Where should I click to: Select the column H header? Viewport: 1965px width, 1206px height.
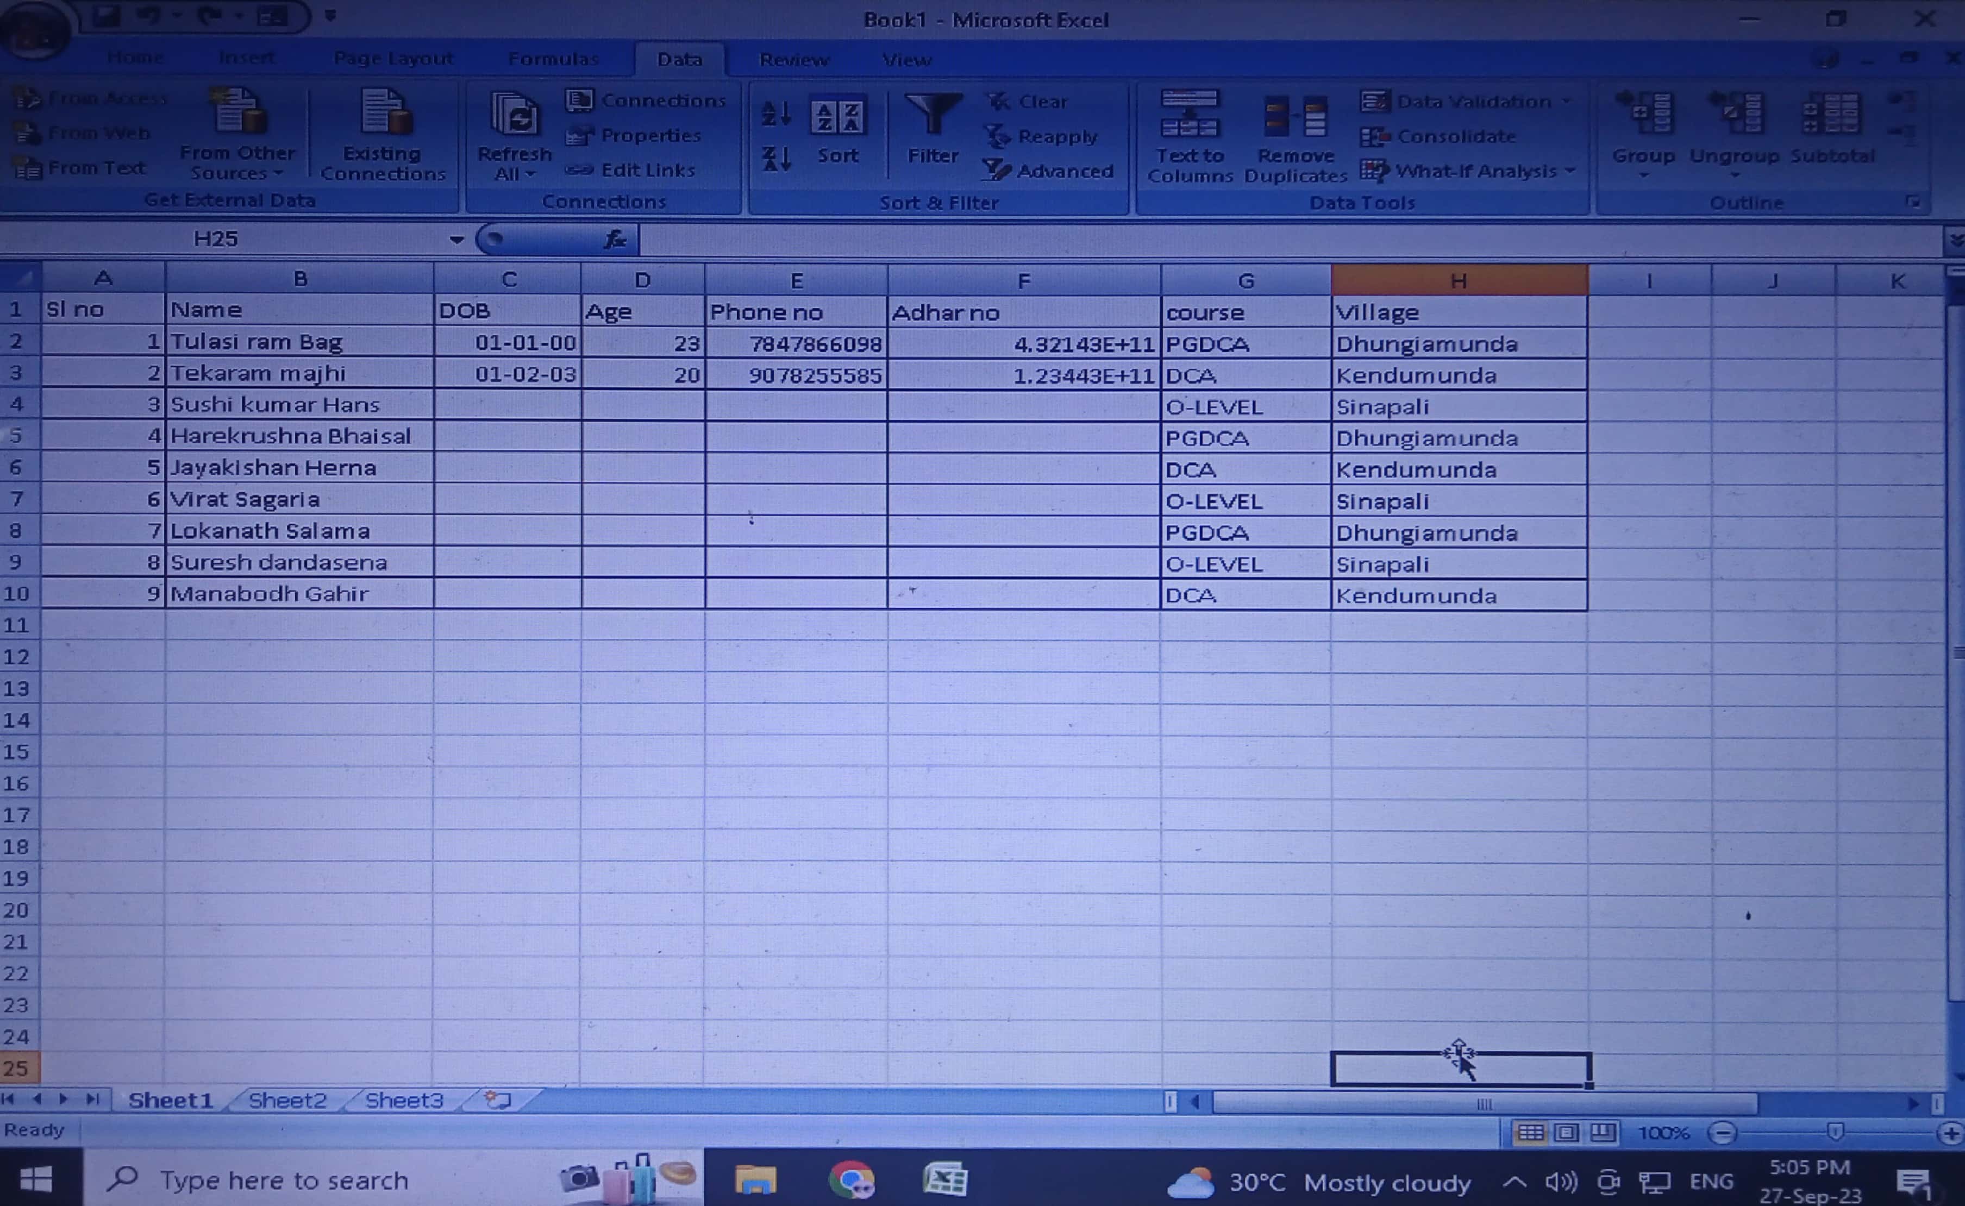coord(1459,281)
